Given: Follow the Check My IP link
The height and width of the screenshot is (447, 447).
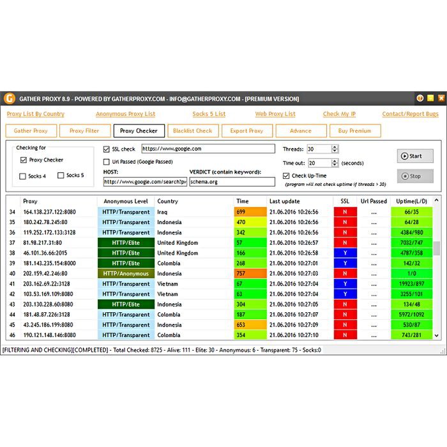Looking at the screenshot, I should click(339, 114).
